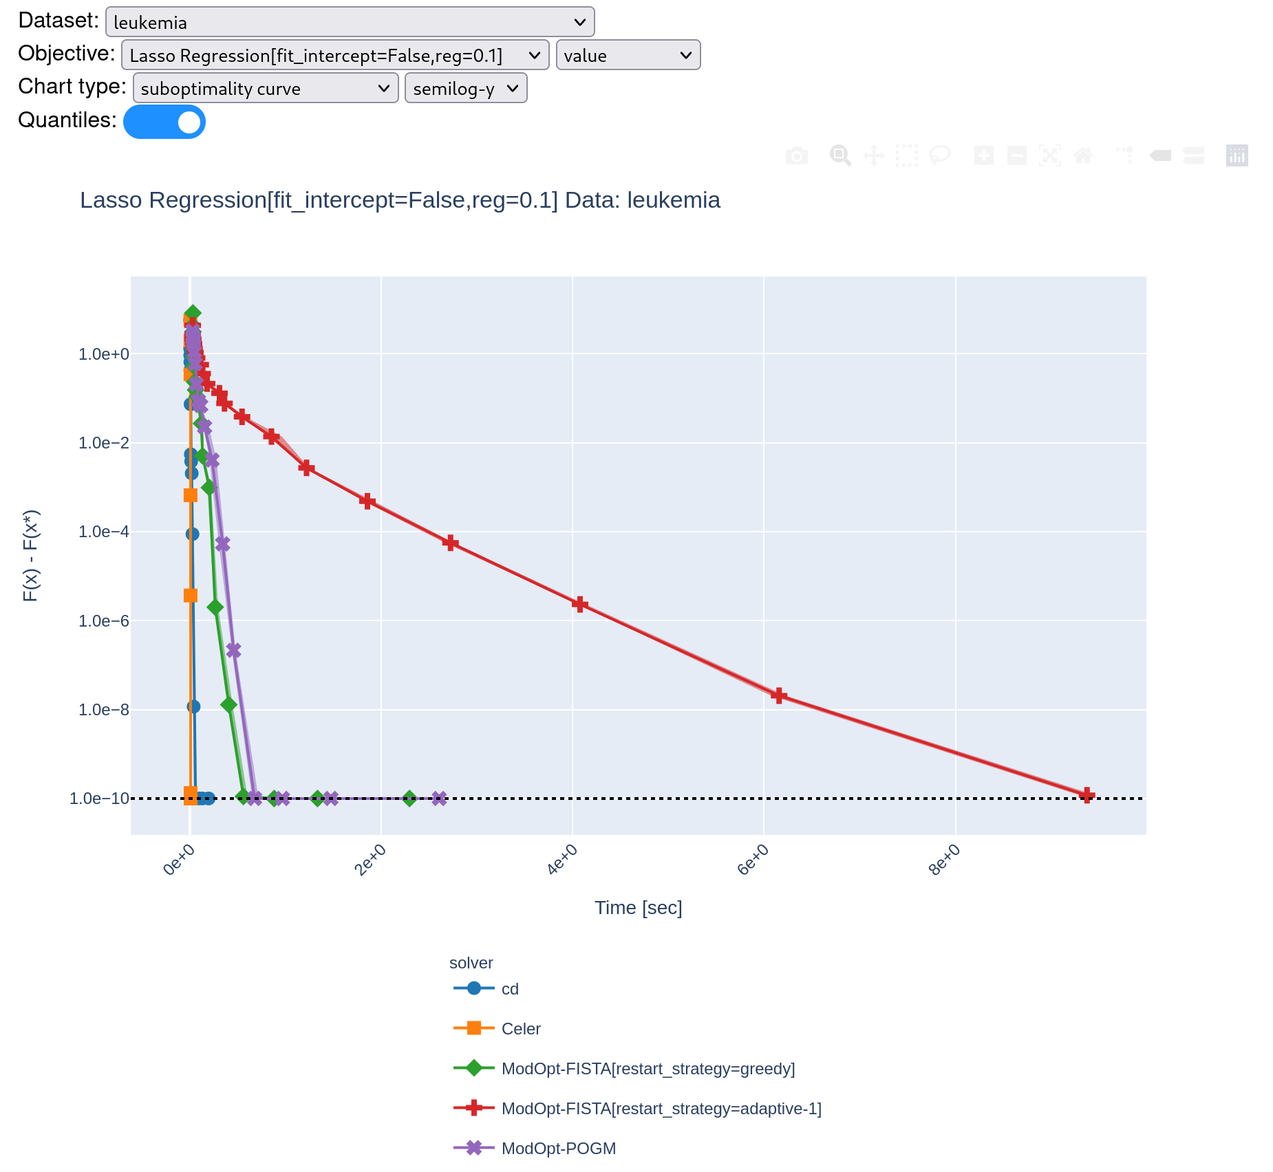The width and height of the screenshot is (1273, 1172).
Task: Click the plot title Lasso Regression text
Action: pos(400,200)
